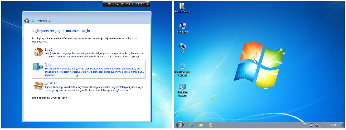The height and width of the screenshot is (130, 346).
Task: Minimize the language bar with its small dash button
Action: 148,3
